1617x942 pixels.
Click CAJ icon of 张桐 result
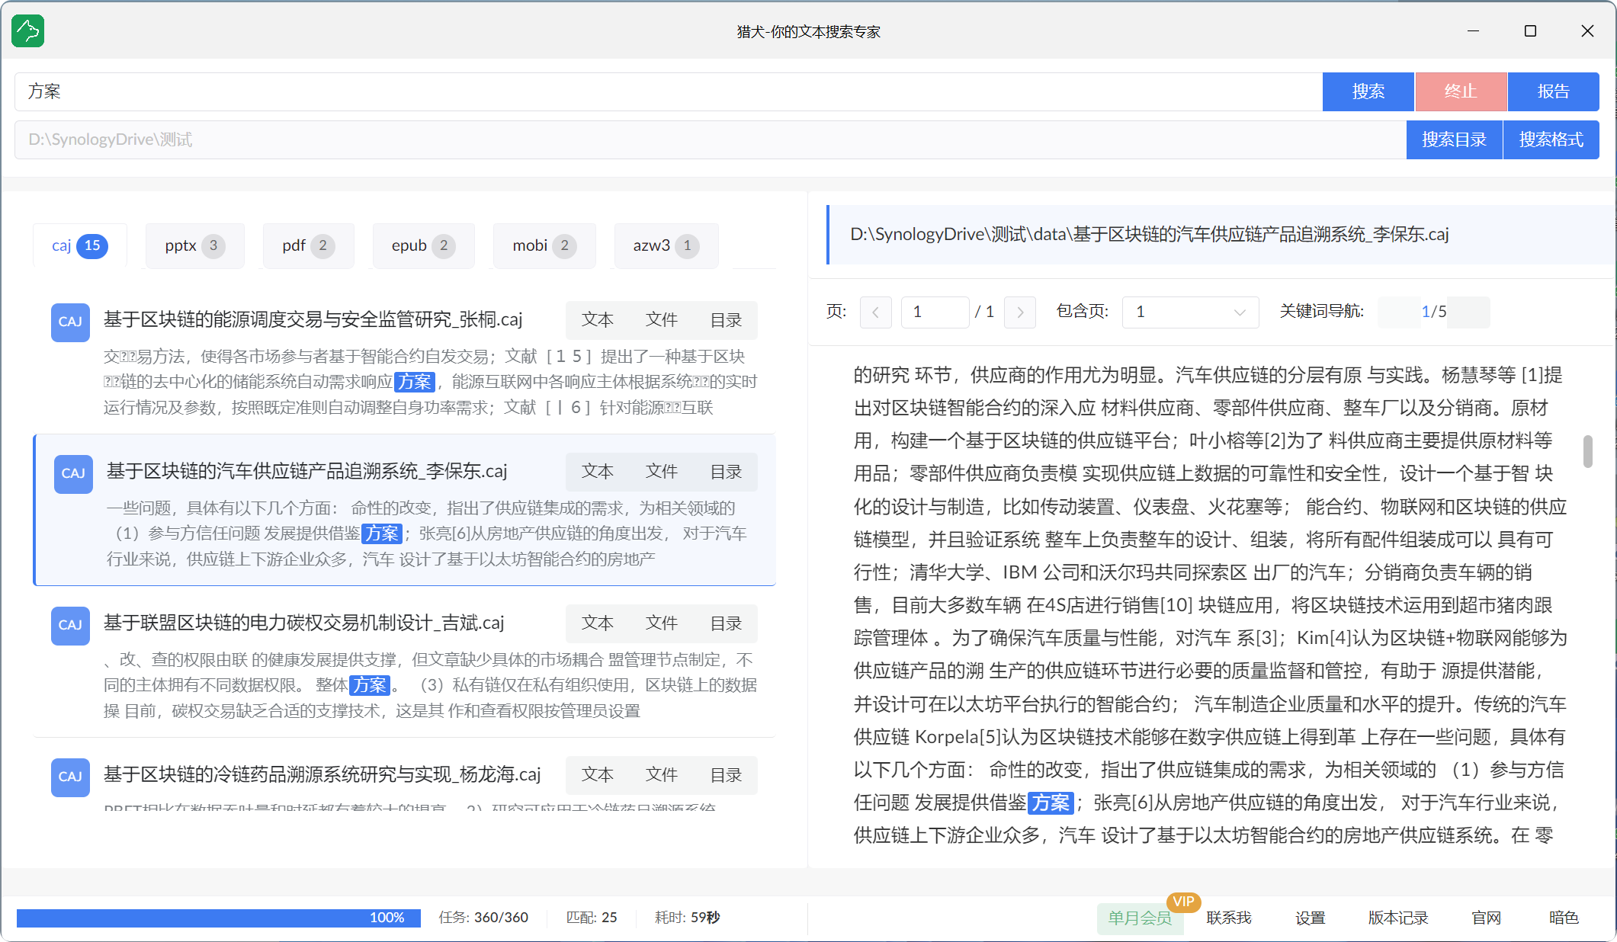click(70, 322)
